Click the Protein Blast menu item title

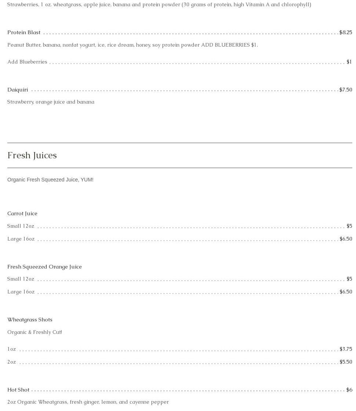24,32
